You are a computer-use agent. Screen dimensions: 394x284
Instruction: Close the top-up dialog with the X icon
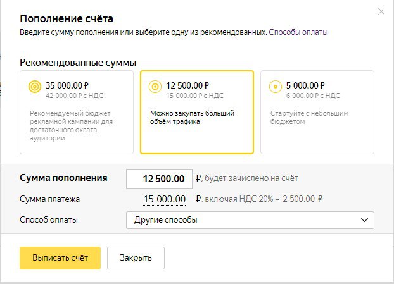[x=380, y=11]
